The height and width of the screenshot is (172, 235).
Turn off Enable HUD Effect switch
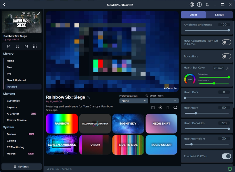pyautogui.click(x=226, y=156)
